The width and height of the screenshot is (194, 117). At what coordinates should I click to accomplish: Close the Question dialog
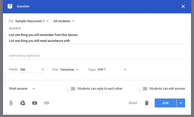point(183,6)
